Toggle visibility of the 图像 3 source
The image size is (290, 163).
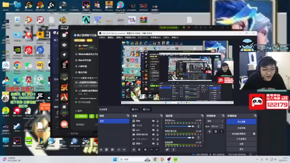click(x=153, y=143)
